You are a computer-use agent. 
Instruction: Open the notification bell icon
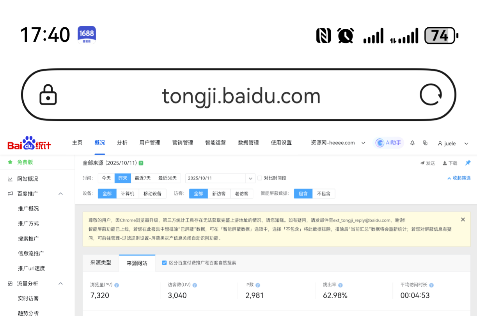coord(412,143)
